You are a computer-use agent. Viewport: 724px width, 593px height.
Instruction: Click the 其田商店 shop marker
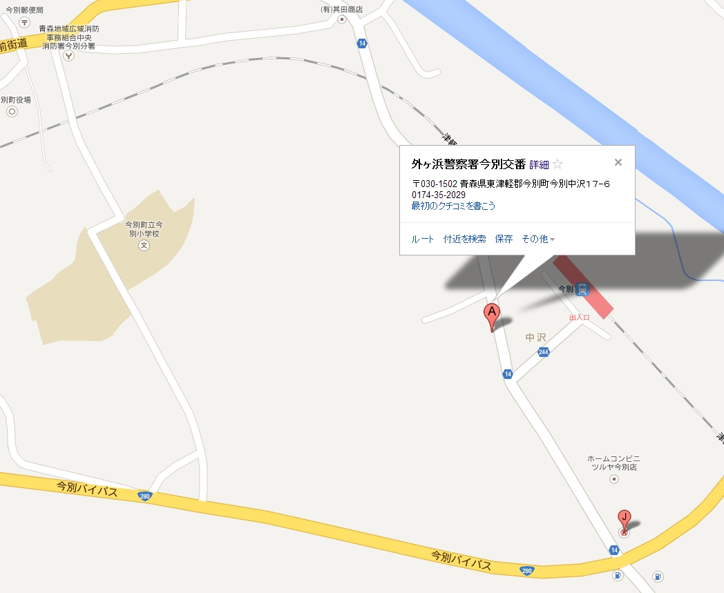(342, 19)
